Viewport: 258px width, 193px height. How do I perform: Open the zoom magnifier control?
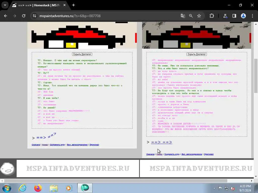191,16
